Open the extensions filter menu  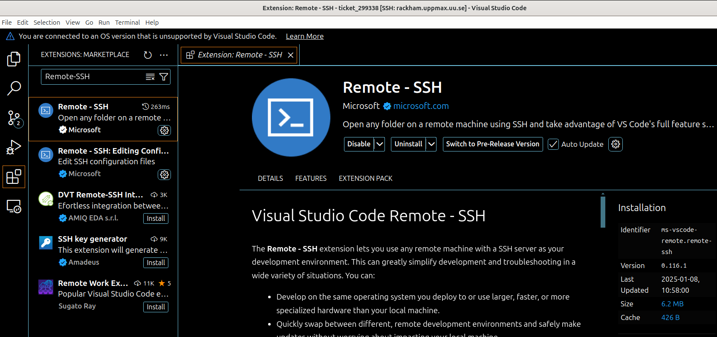163,77
